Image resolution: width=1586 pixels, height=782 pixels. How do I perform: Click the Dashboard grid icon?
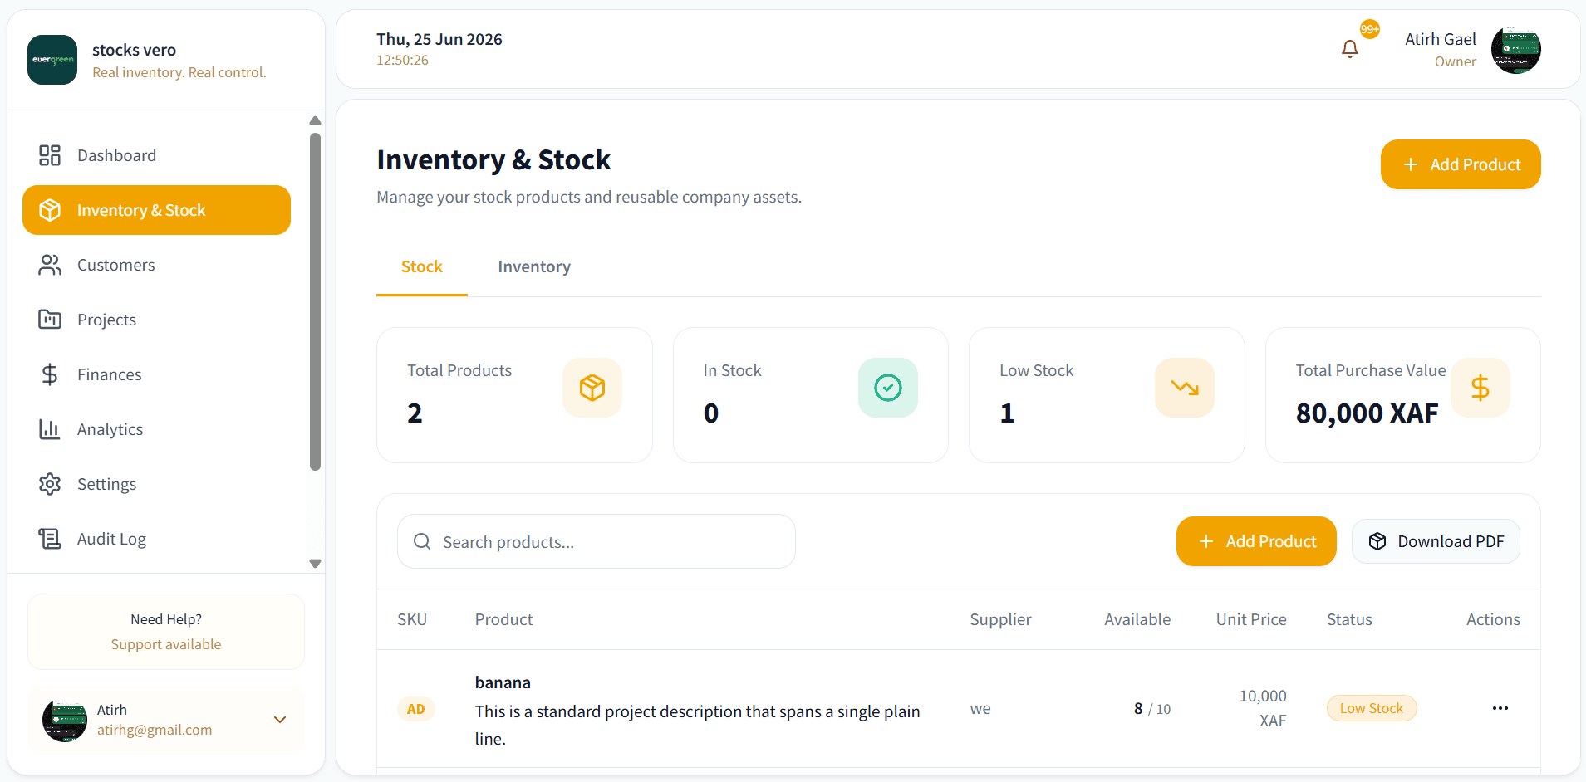pos(50,155)
